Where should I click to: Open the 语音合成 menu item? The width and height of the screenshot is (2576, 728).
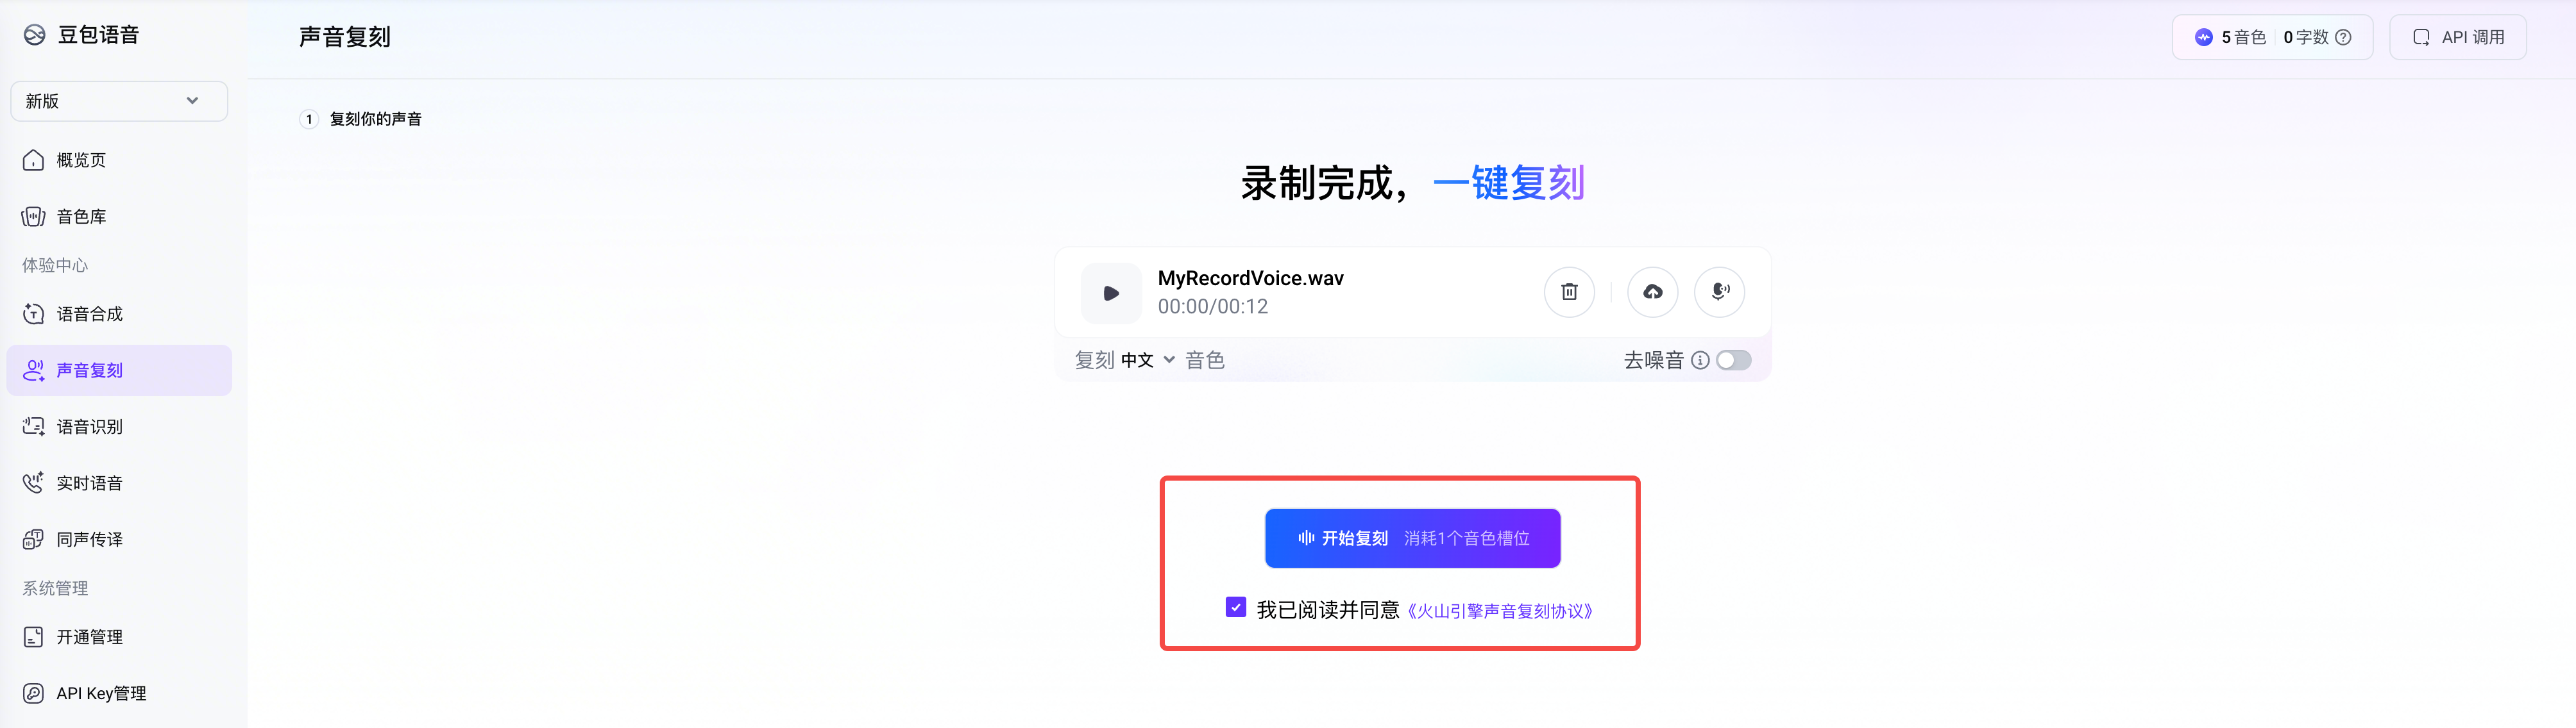(x=89, y=313)
